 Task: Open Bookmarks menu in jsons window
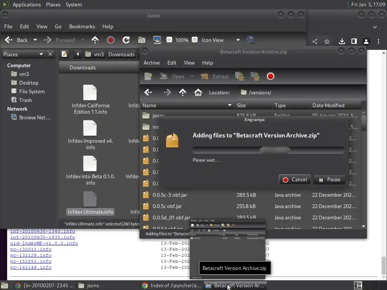(x=82, y=26)
